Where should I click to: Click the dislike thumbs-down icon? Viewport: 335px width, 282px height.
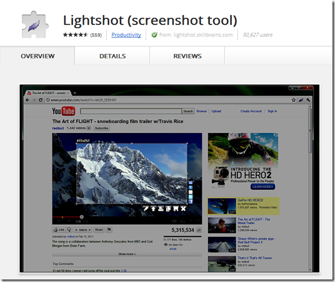point(69,230)
